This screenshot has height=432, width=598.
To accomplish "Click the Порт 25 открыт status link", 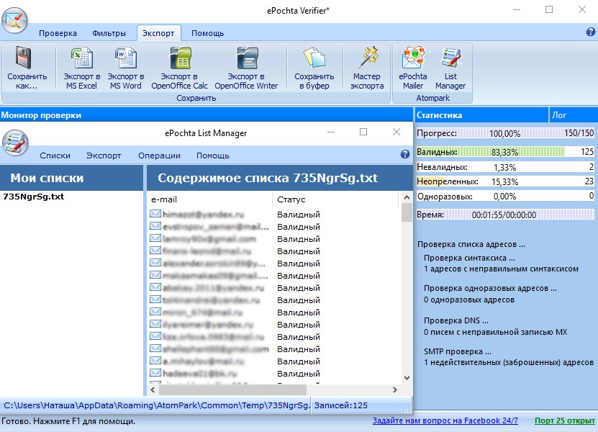I will pyautogui.click(x=564, y=421).
